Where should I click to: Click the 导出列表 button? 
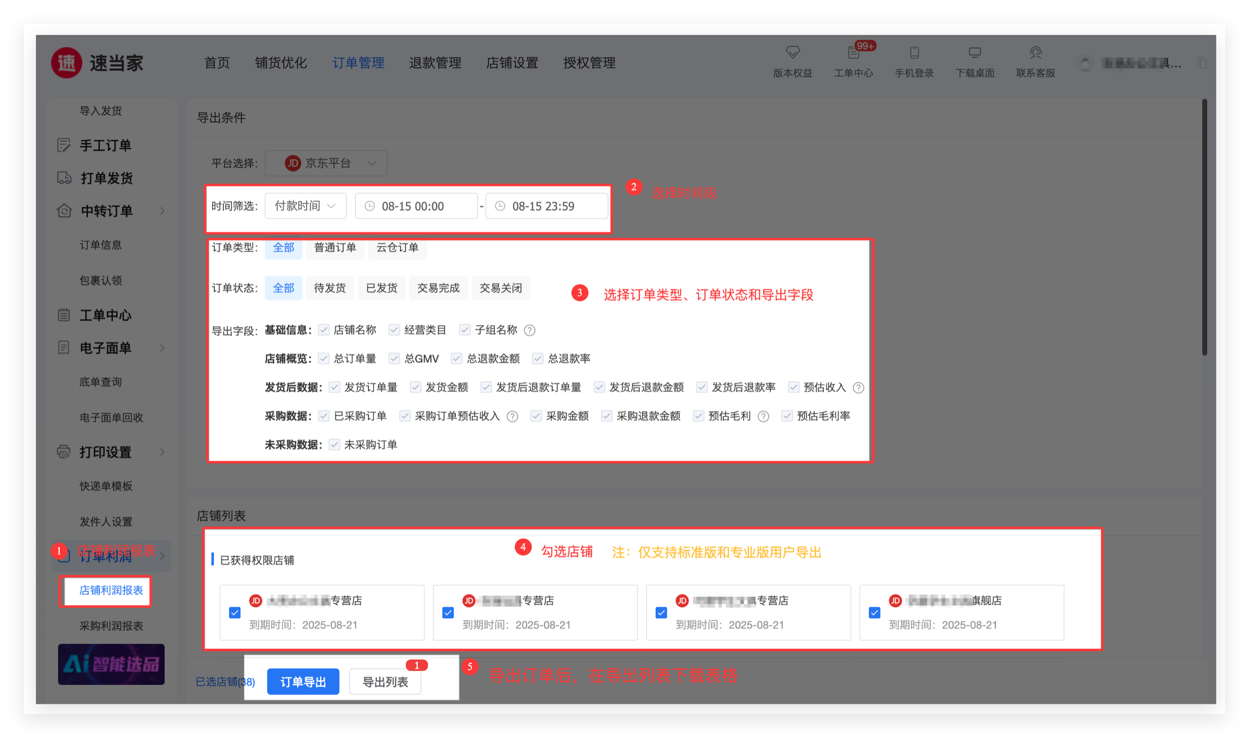click(x=385, y=682)
